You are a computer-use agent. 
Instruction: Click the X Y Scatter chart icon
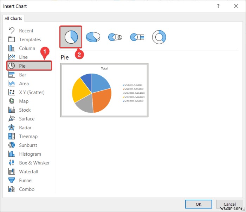point(12,92)
